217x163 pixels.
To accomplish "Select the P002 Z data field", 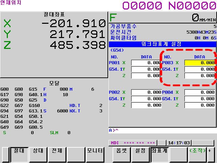I will click(146, 105).
